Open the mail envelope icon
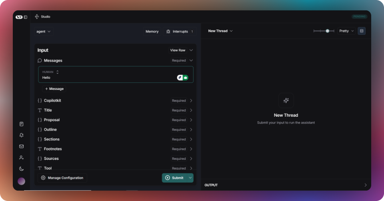The height and width of the screenshot is (201, 384). (22, 146)
